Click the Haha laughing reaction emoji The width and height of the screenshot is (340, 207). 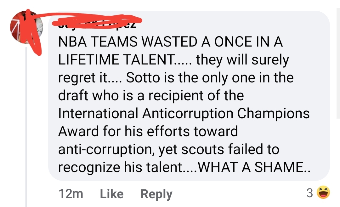[323, 192]
